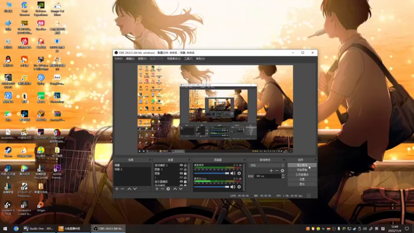The height and width of the screenshot is (233, 414).
Task: Add a scene transition with the plus icon
Action: tap(271, 171)
